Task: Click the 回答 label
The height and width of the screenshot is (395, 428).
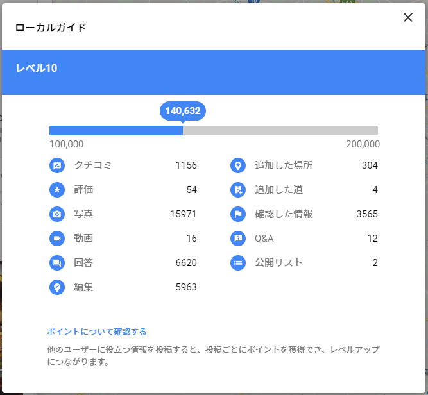Action: tap(83, 263)
